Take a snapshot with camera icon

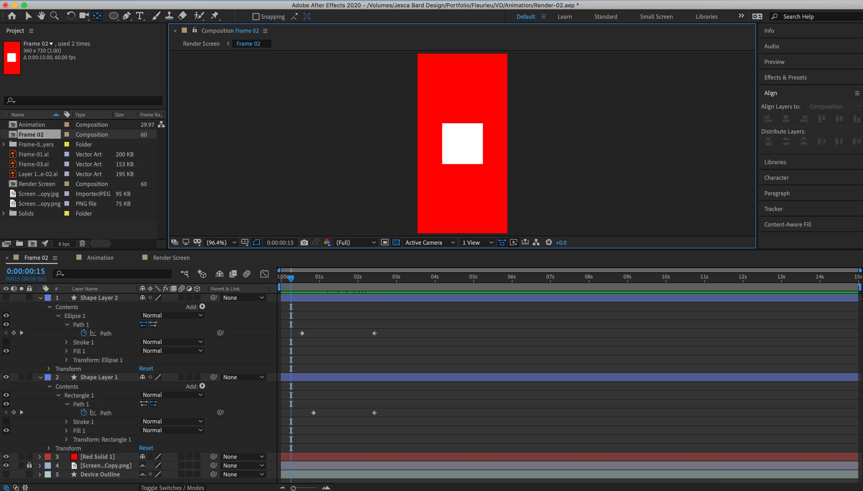[x=304, y=242]
